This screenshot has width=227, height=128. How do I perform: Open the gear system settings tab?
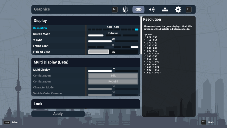(178, 10)
